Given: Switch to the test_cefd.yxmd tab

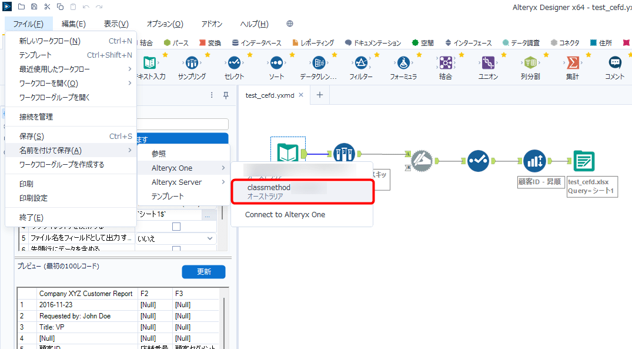Looking at the screenshot, I should (x=270, y=95).
